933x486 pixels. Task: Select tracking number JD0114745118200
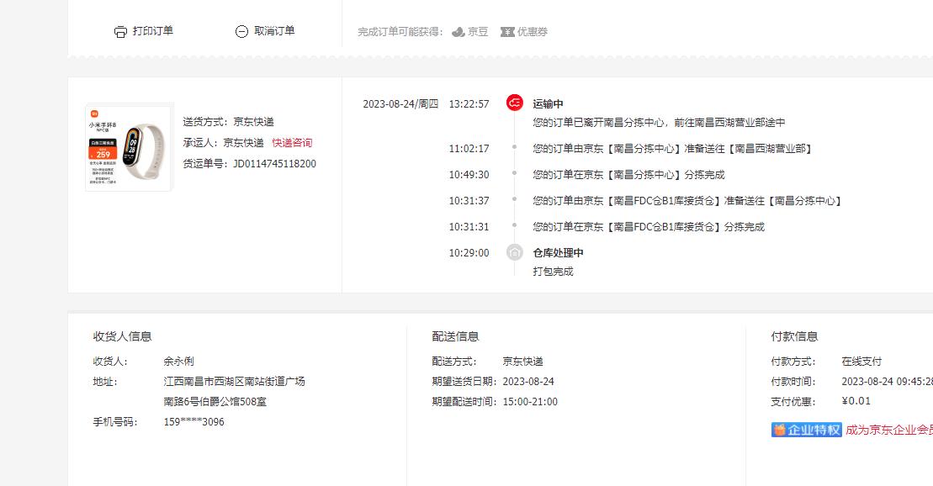point(274,164)
